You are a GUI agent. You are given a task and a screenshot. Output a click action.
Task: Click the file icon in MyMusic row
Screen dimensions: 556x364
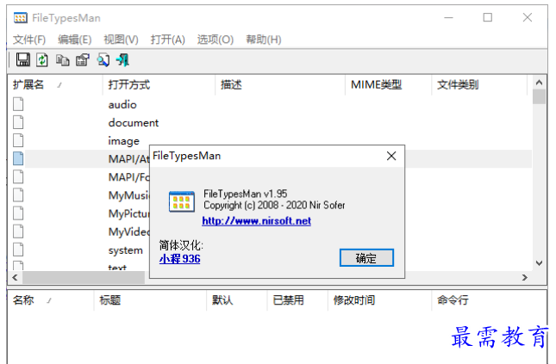tap(18, 194)
